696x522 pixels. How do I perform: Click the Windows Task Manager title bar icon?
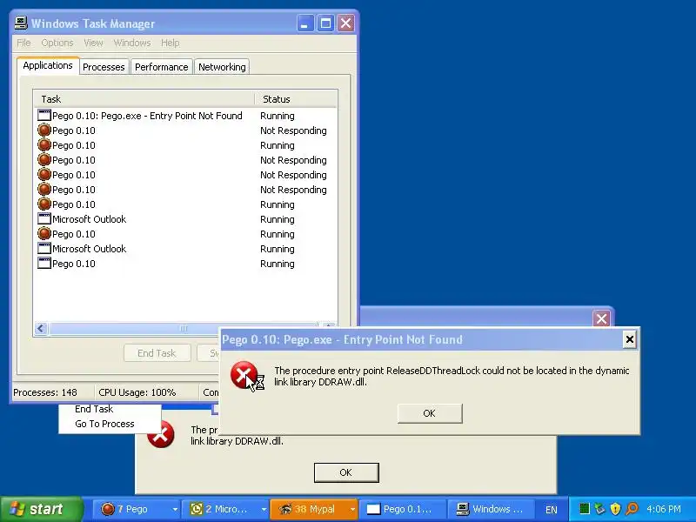pos(20,23)
